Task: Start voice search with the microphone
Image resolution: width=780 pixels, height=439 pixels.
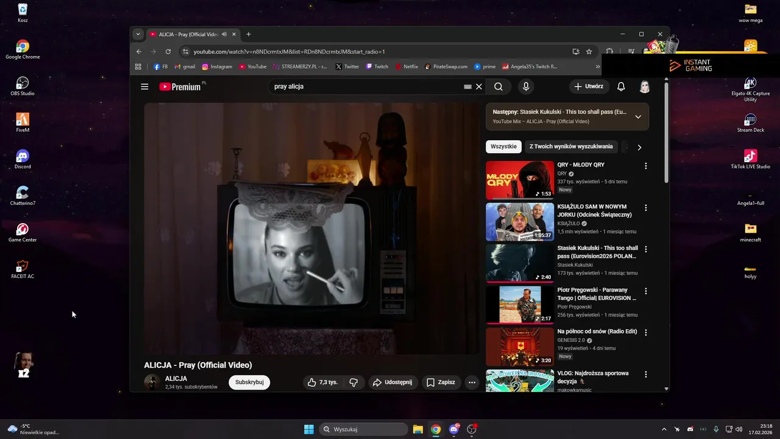Action: point(526,87)
